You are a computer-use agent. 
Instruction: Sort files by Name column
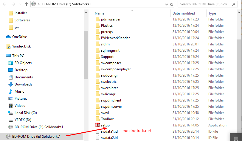click(100, 13)
